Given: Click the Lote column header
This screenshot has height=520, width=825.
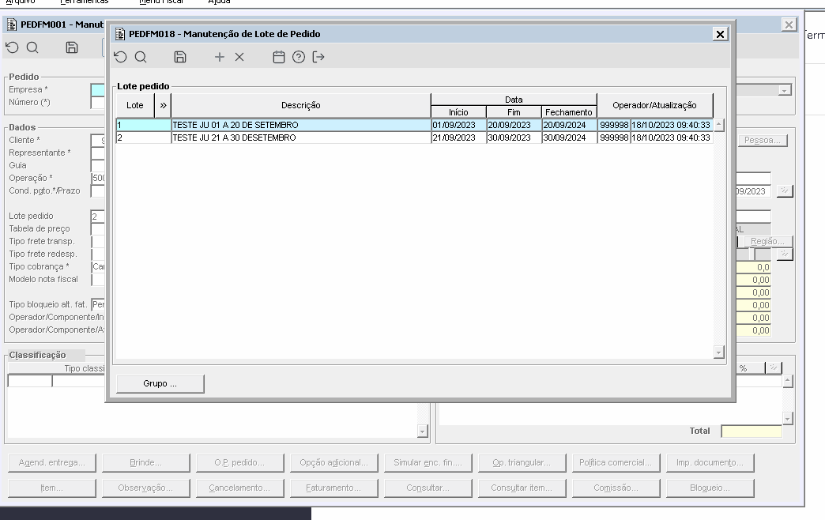Looking at the screenshot, I should click(x=135, y=105).
